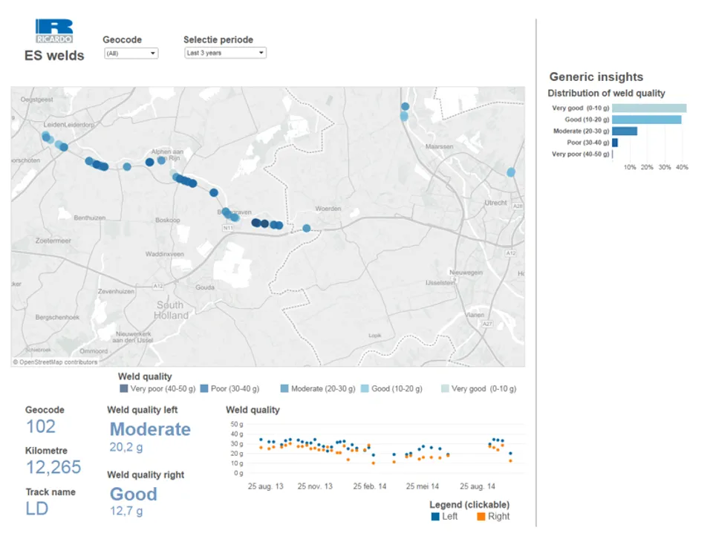Click the Weld quality left Moderate value
The image size is (713, 548).
pyautogui.click(x=150, y=429)
